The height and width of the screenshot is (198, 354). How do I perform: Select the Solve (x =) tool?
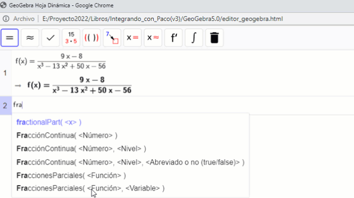click(x=132, y=38)
